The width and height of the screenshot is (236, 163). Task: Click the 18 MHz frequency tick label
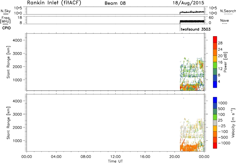click(x=20, y=18)
